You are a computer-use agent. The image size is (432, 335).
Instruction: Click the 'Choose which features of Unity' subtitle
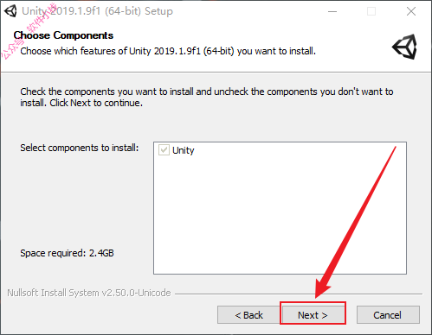click(x=168, y=51)
